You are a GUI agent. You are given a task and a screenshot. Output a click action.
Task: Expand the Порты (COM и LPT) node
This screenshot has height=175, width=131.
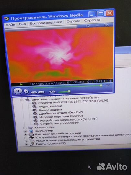click(x=26, y=145)
